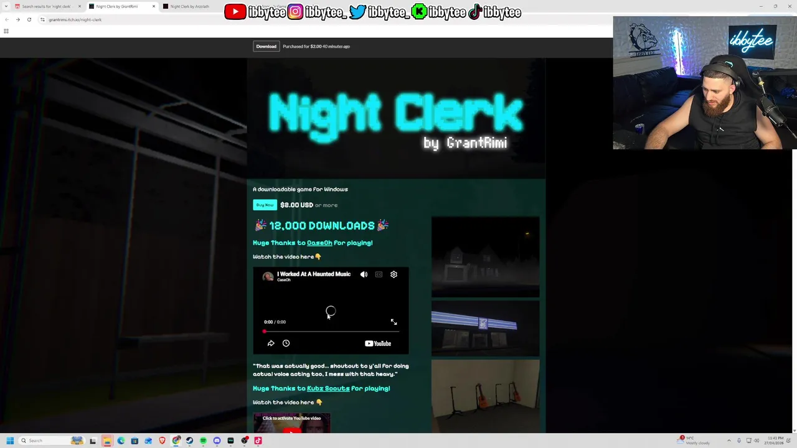Expand the hidden system tray icons chevron

[729, 441]
